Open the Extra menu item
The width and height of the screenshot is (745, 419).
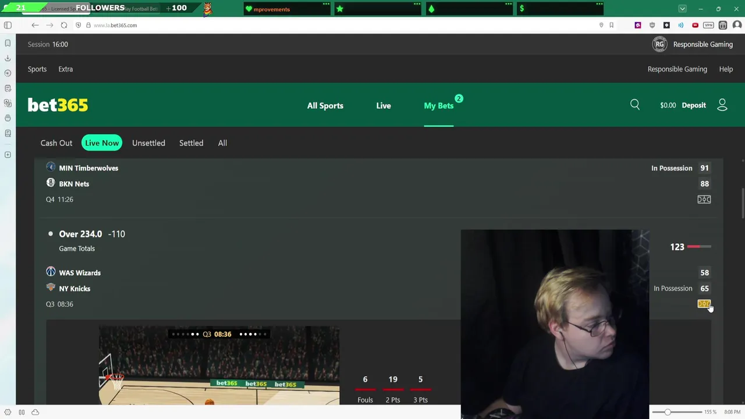point(65,69)
